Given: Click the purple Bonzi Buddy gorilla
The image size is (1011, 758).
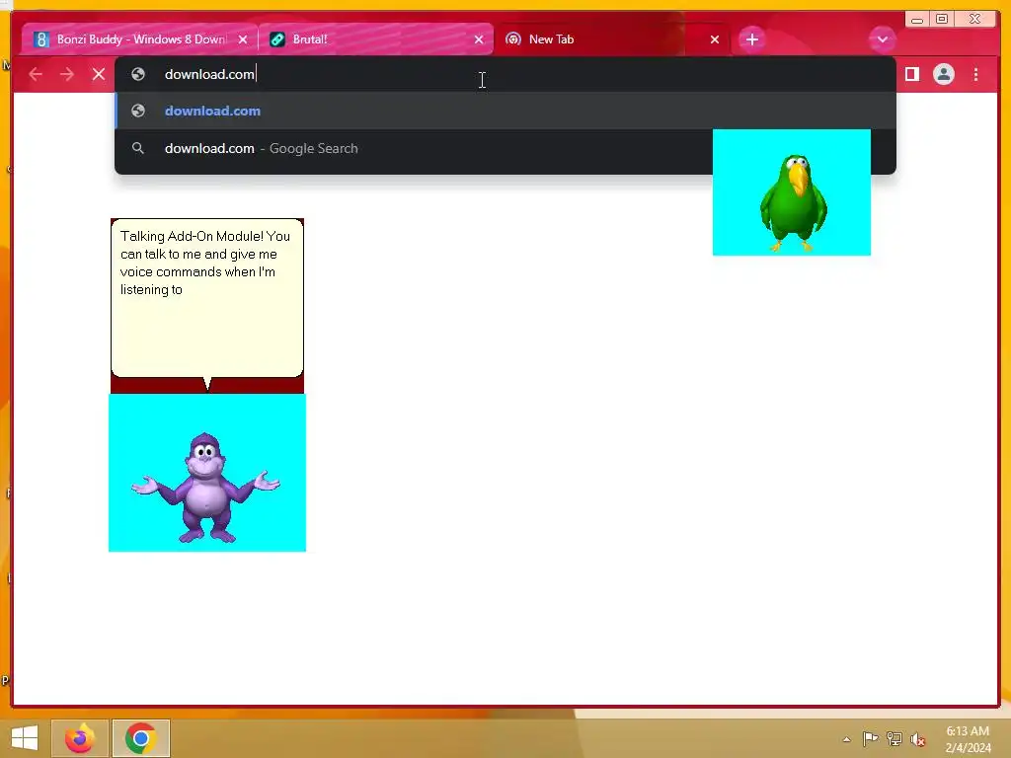Looking at the screenshot, I should point(206,488).
